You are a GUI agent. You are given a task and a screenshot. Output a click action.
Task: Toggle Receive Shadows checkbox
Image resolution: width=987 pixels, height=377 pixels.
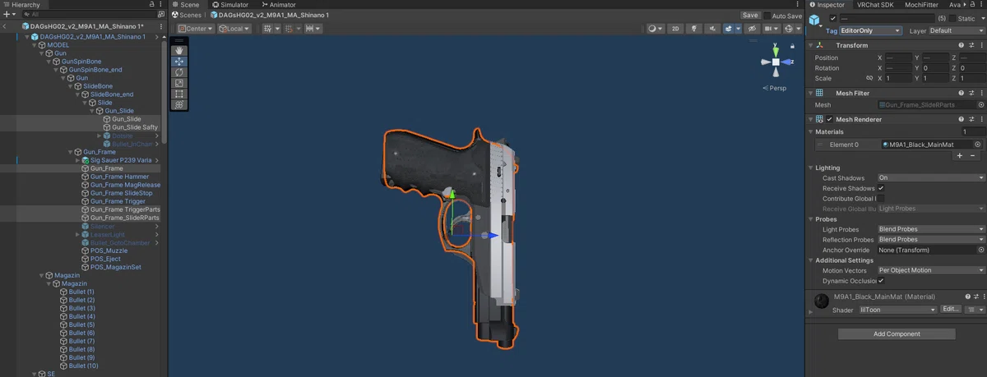(881, 188)
